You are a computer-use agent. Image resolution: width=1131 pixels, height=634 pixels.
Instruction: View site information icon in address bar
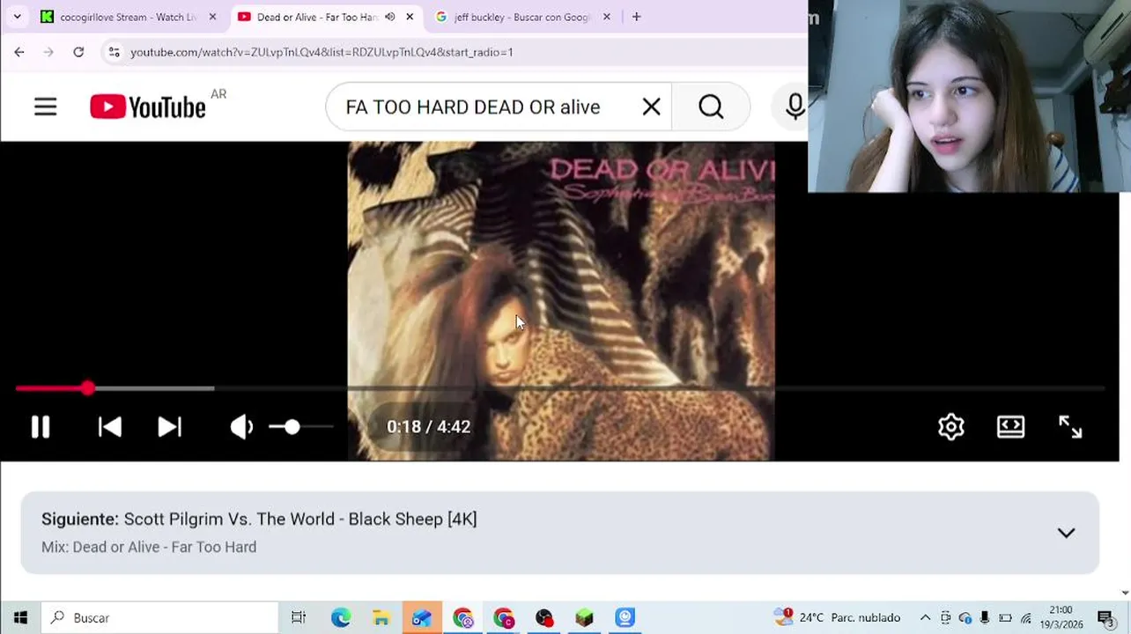click(114, 52)
